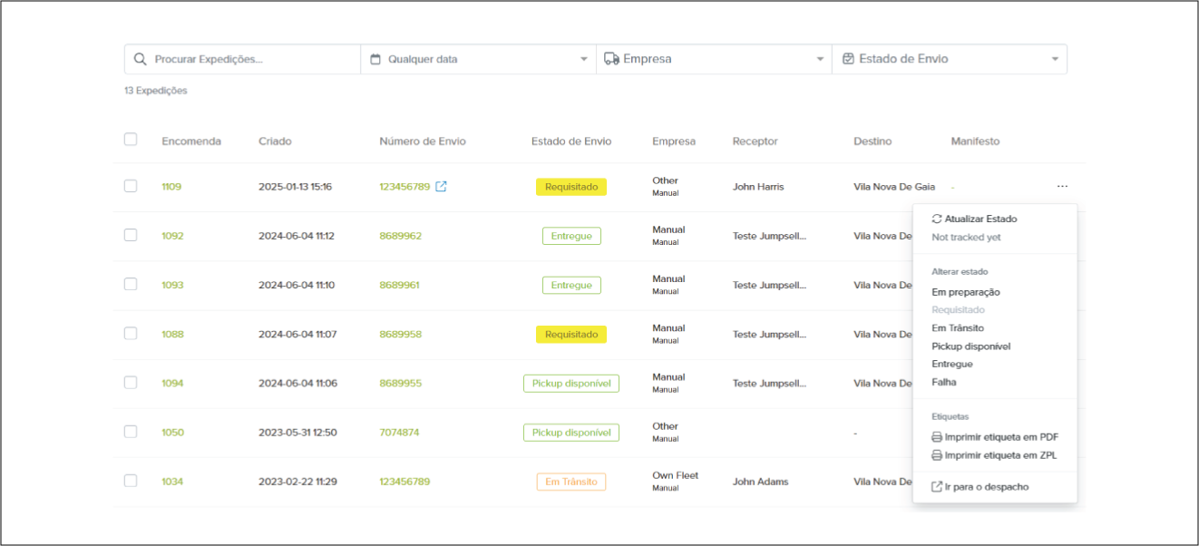Image resolution: width=1199 pixels, height=546 pixels.
Task: Click the yellow Requisitado badge for 1109
Action: 571,187
